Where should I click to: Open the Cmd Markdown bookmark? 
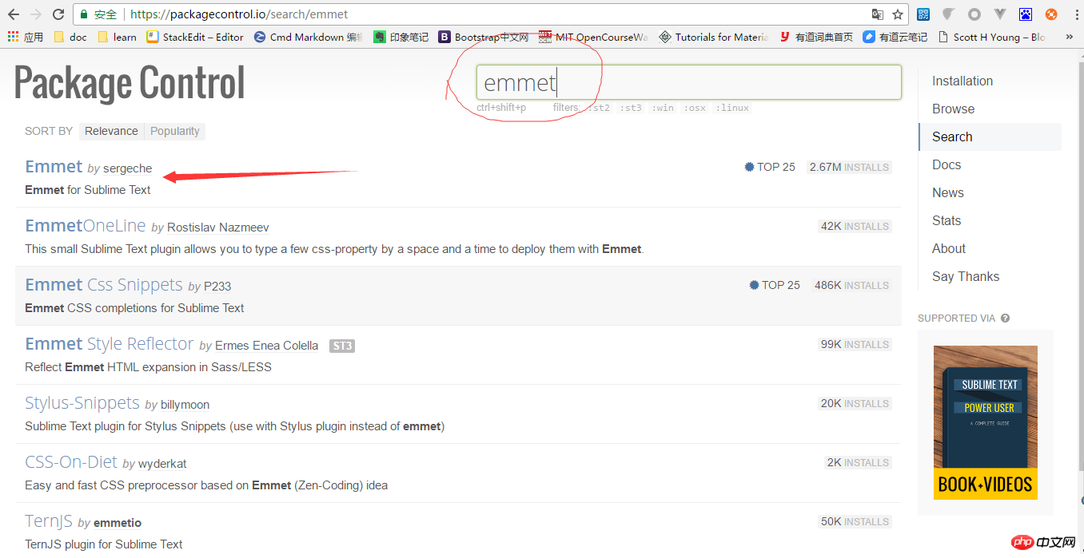pos(308,37)
